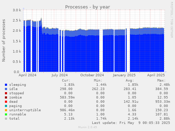
Task: Click the 'April 2025' x-axis label
Action: pos(156,75)
